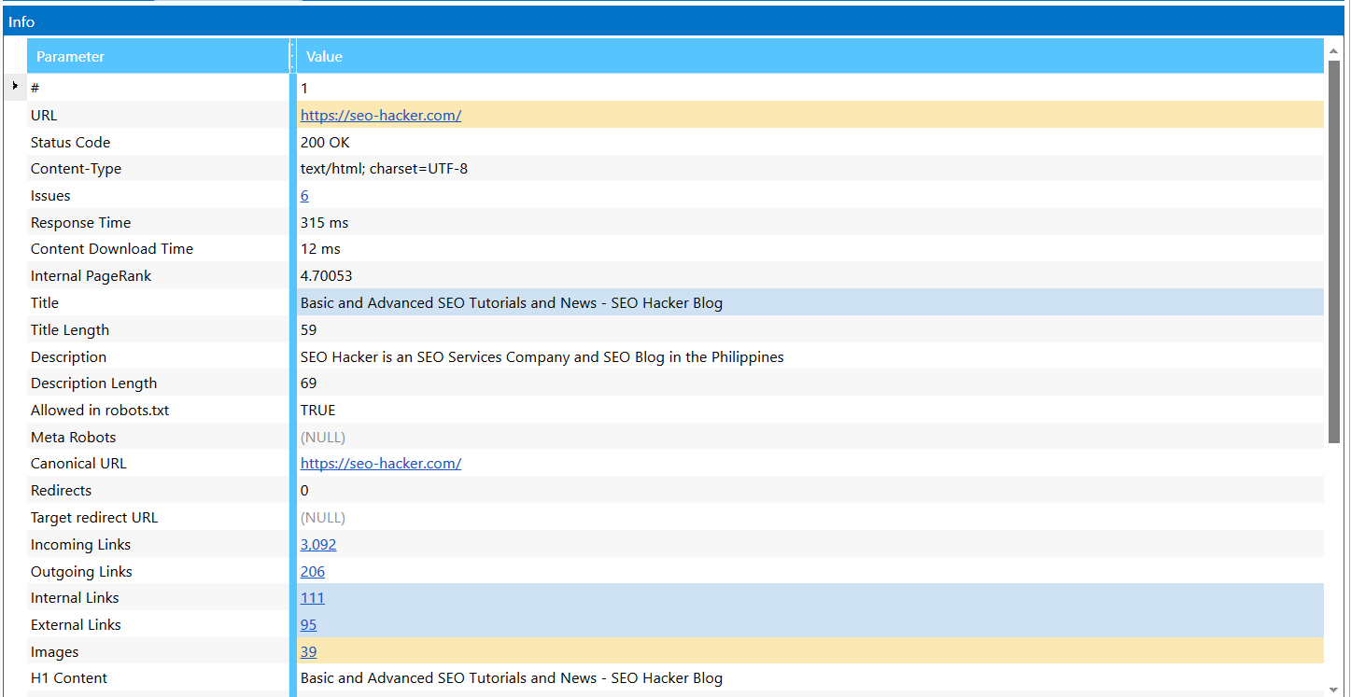Click the splitter between Parameter and Value headers
The height and width of the screenshot is (697, 1351).
(x=292, y=56)
